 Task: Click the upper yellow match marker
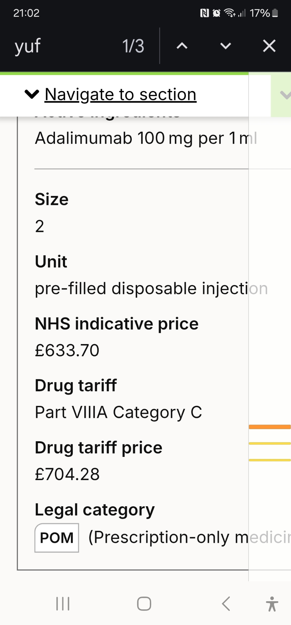click(x=270, y=443)
